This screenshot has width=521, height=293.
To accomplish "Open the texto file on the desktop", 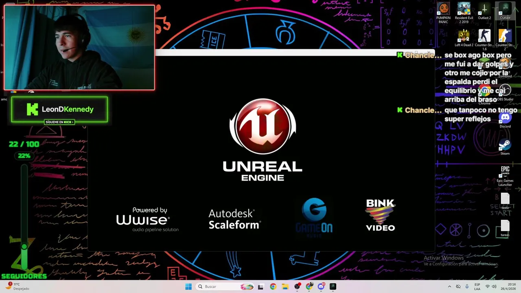I will click(x=505, y=201).
